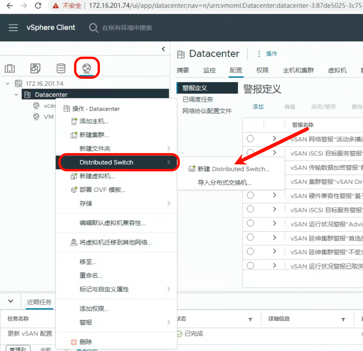Screen dimensions: 363x351
Task: Click the search magnifier icon
Action: coord(93,28)
